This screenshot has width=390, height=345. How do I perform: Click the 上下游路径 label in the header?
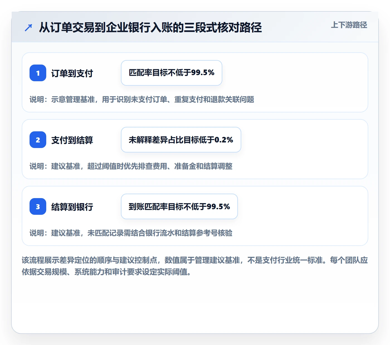pos(349,25)
